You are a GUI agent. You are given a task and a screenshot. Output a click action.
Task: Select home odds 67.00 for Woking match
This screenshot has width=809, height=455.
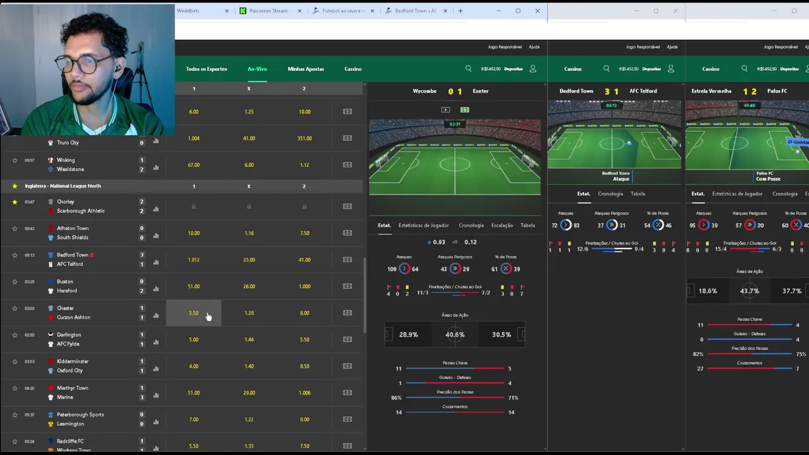pos(193,165)
